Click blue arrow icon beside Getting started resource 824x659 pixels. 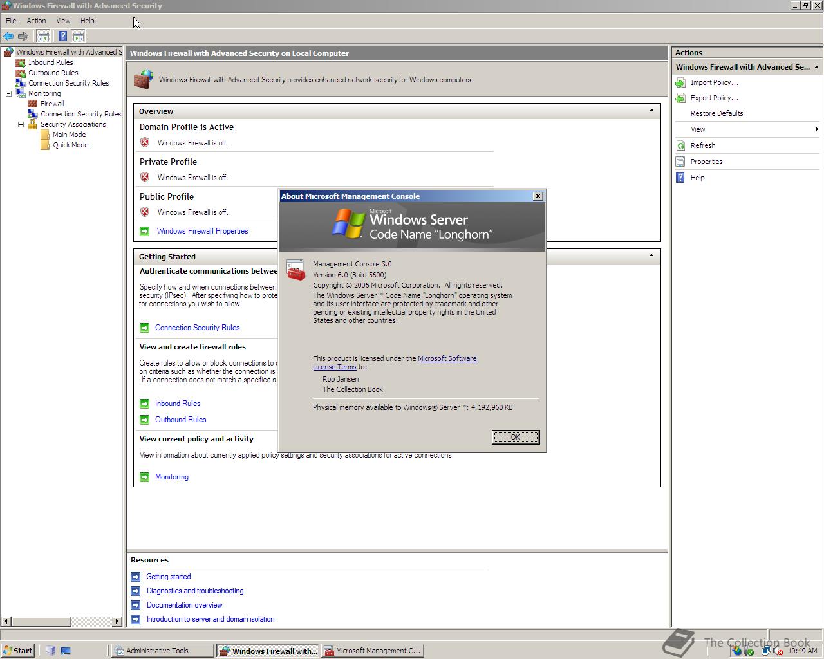point(135,577)
